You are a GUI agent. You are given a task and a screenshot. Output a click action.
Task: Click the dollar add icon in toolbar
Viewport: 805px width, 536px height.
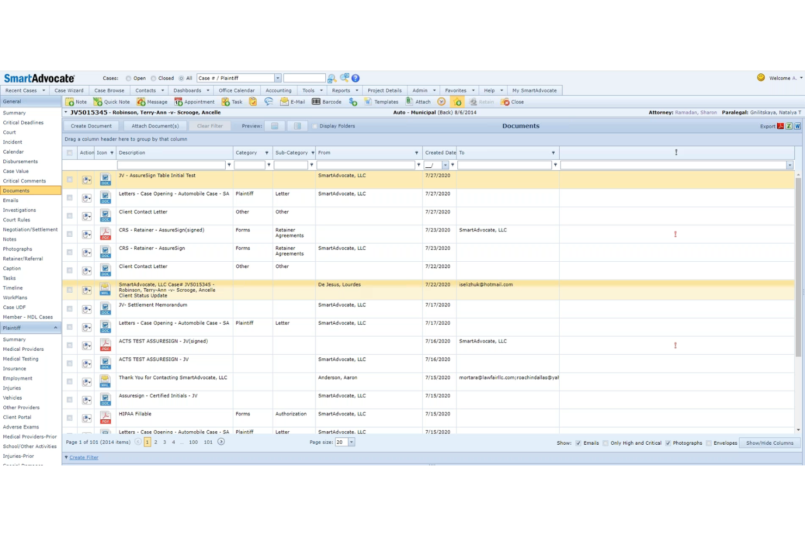tap(353, 102)
